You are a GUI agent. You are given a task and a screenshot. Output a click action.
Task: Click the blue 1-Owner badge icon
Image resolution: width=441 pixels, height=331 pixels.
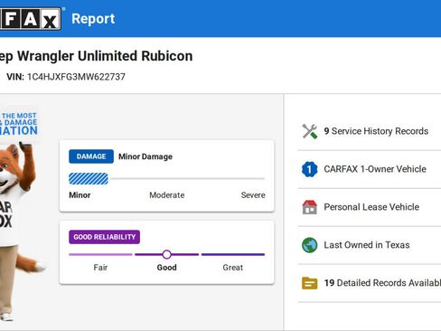click(310, 169)
